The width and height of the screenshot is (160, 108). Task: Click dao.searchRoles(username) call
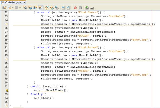tap(92, 67)
